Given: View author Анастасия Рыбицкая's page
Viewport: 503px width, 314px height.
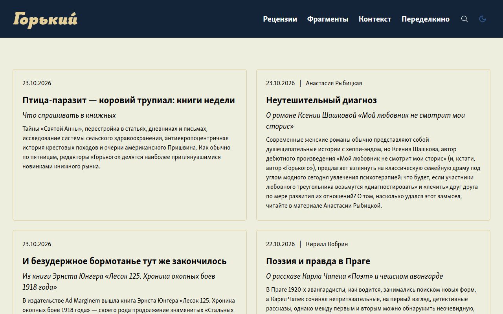Looking at the screenshot, I should point(334,83).
